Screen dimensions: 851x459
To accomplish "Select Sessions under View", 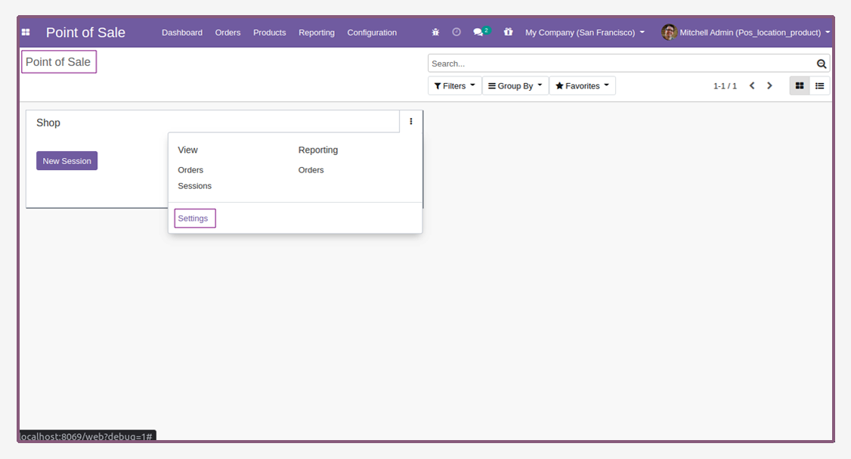I will [195, 186].
